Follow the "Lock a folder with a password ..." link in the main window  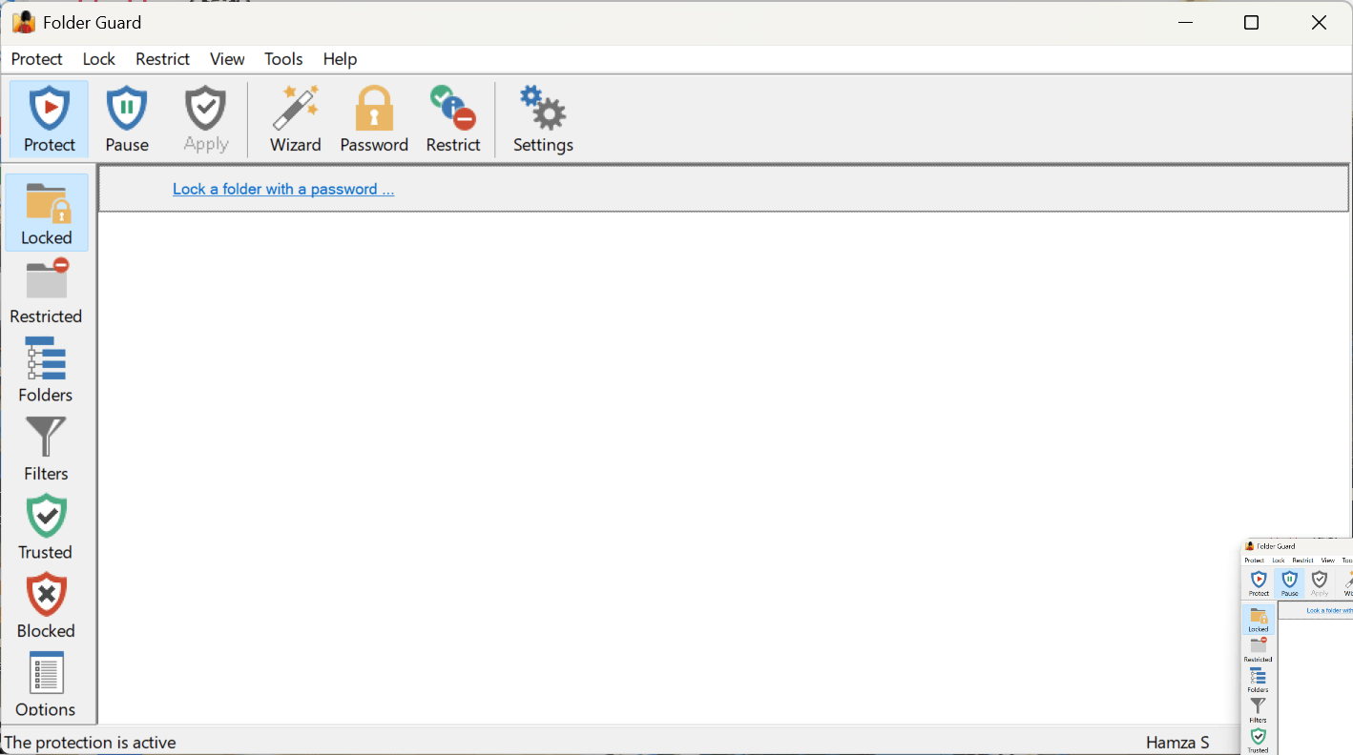click(x=283, y=189)
